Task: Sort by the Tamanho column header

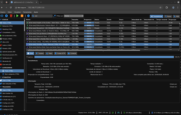Action: pyautogui.click(x=77, y=20)
